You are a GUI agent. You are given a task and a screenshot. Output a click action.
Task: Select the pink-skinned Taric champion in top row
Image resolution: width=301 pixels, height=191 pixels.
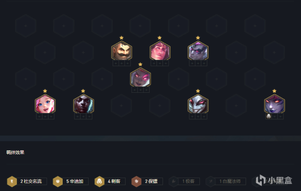[160, 51]
